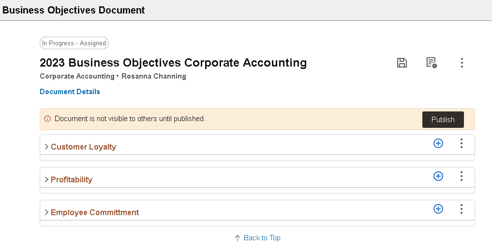This screenshot has width=492, height=247.
Task: Open Profitability section actions menu
Action: (x=462, y=176)
